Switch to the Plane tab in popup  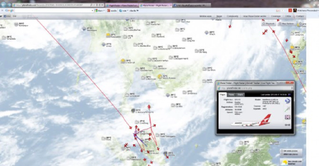pyautogui.click(x=231, y=94)
